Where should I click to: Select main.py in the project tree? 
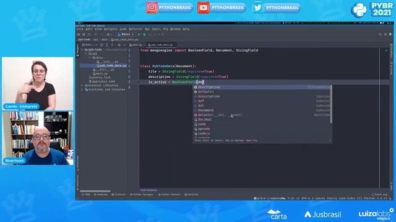click(100, 74)
